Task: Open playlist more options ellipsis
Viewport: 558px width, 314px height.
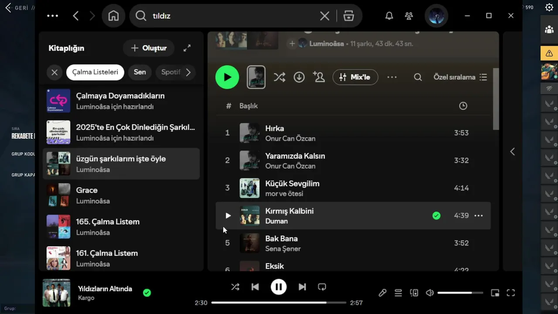Action: pos(392,77)
